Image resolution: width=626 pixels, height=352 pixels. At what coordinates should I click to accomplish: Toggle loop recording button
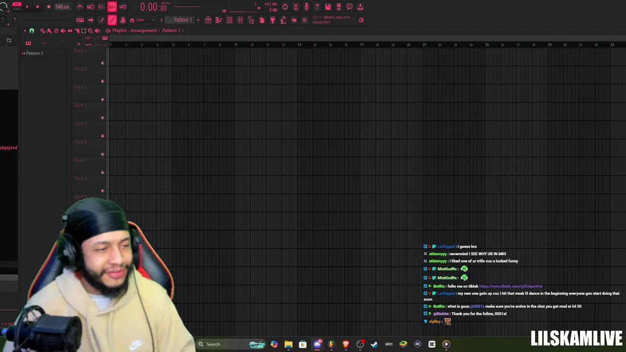tap(123, 7)
